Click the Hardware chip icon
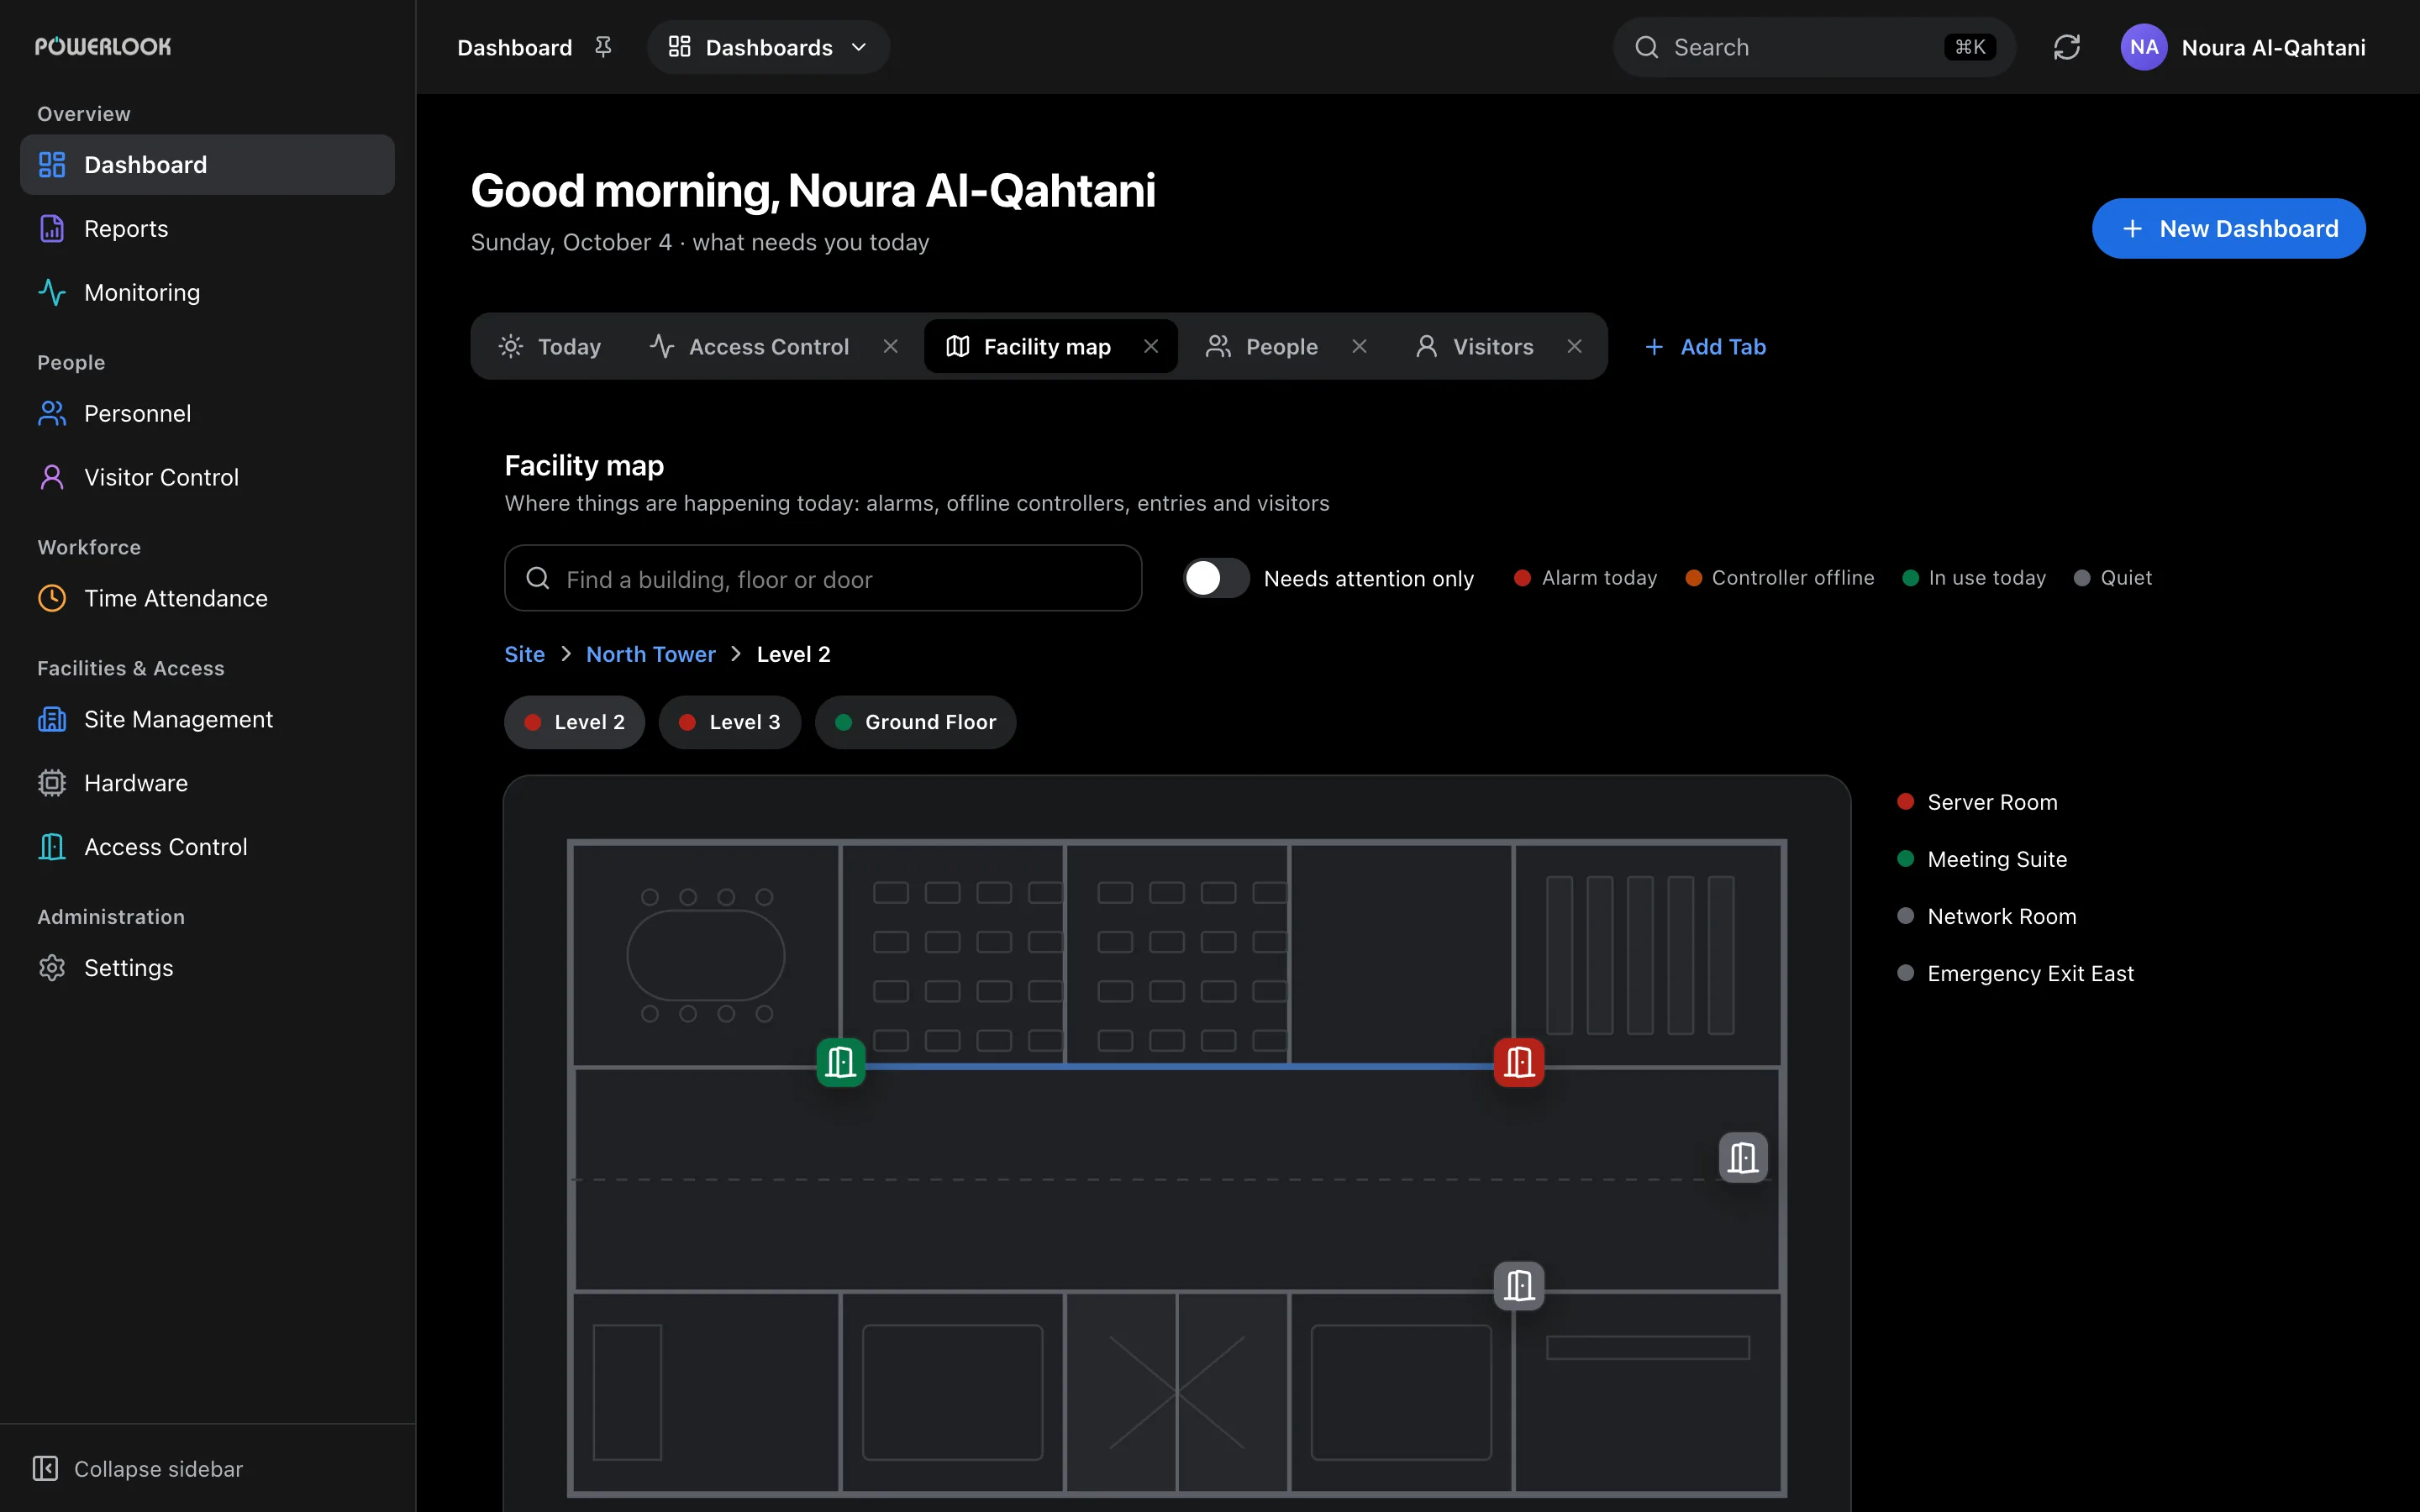Screen dimensions: 2420x1512 click(52, 783)
